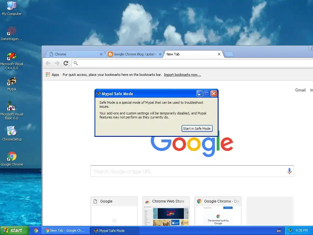Open the Chrome Web Store tile
313x235 pixels.
pos(166,211)
